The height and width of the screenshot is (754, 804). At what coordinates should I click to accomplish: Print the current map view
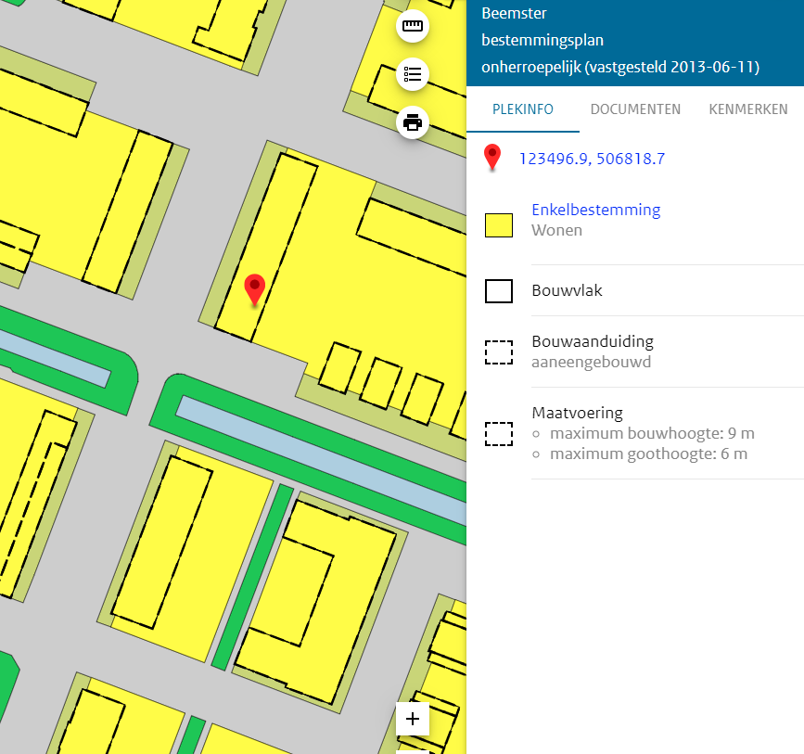(x=412, y=122)
